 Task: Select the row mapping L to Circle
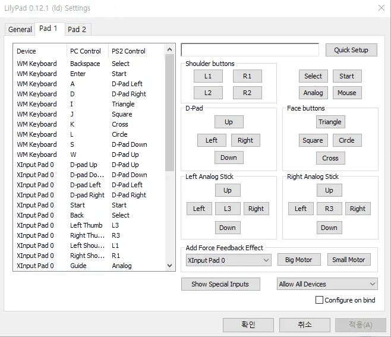click(89, 134)
